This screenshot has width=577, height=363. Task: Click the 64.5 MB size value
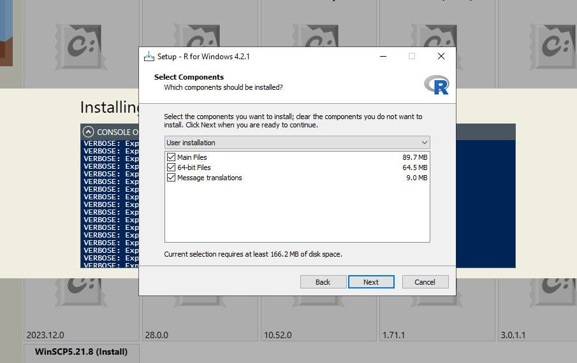pyautogui.click(x=414, y=167)
